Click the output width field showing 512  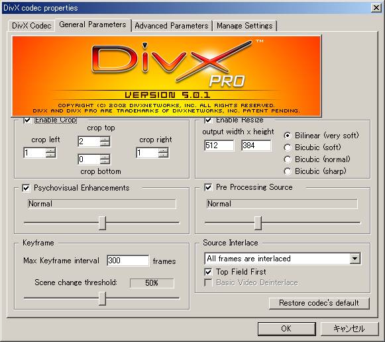[x=219, y=146]
